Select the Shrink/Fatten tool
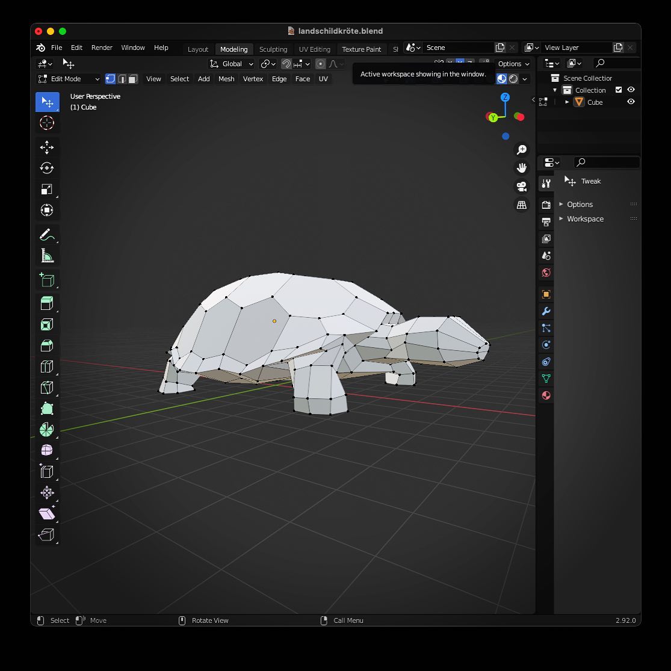Screen dimensions: 671x671 click(x=47, y=492)
